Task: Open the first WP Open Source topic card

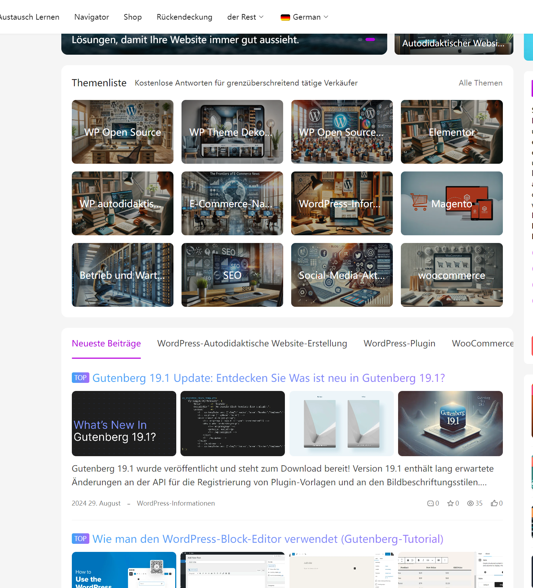Action: point(123,132)
